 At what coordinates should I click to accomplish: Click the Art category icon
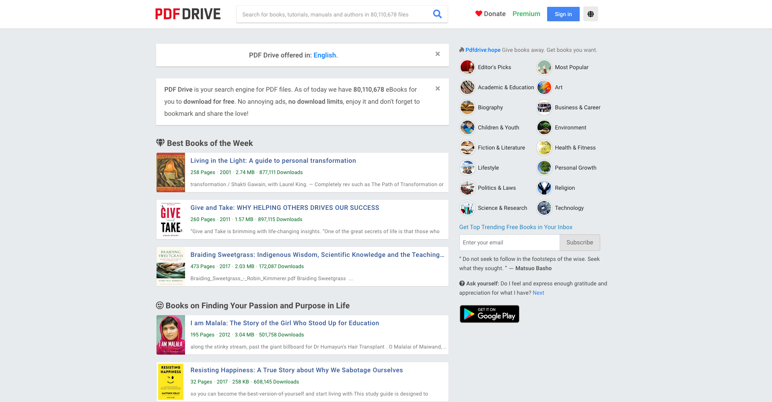click(x=544, y=87)
